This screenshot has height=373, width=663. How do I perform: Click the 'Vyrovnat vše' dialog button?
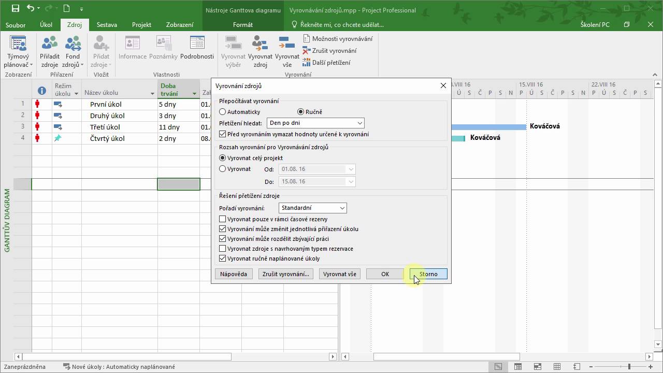pos(340,274)
